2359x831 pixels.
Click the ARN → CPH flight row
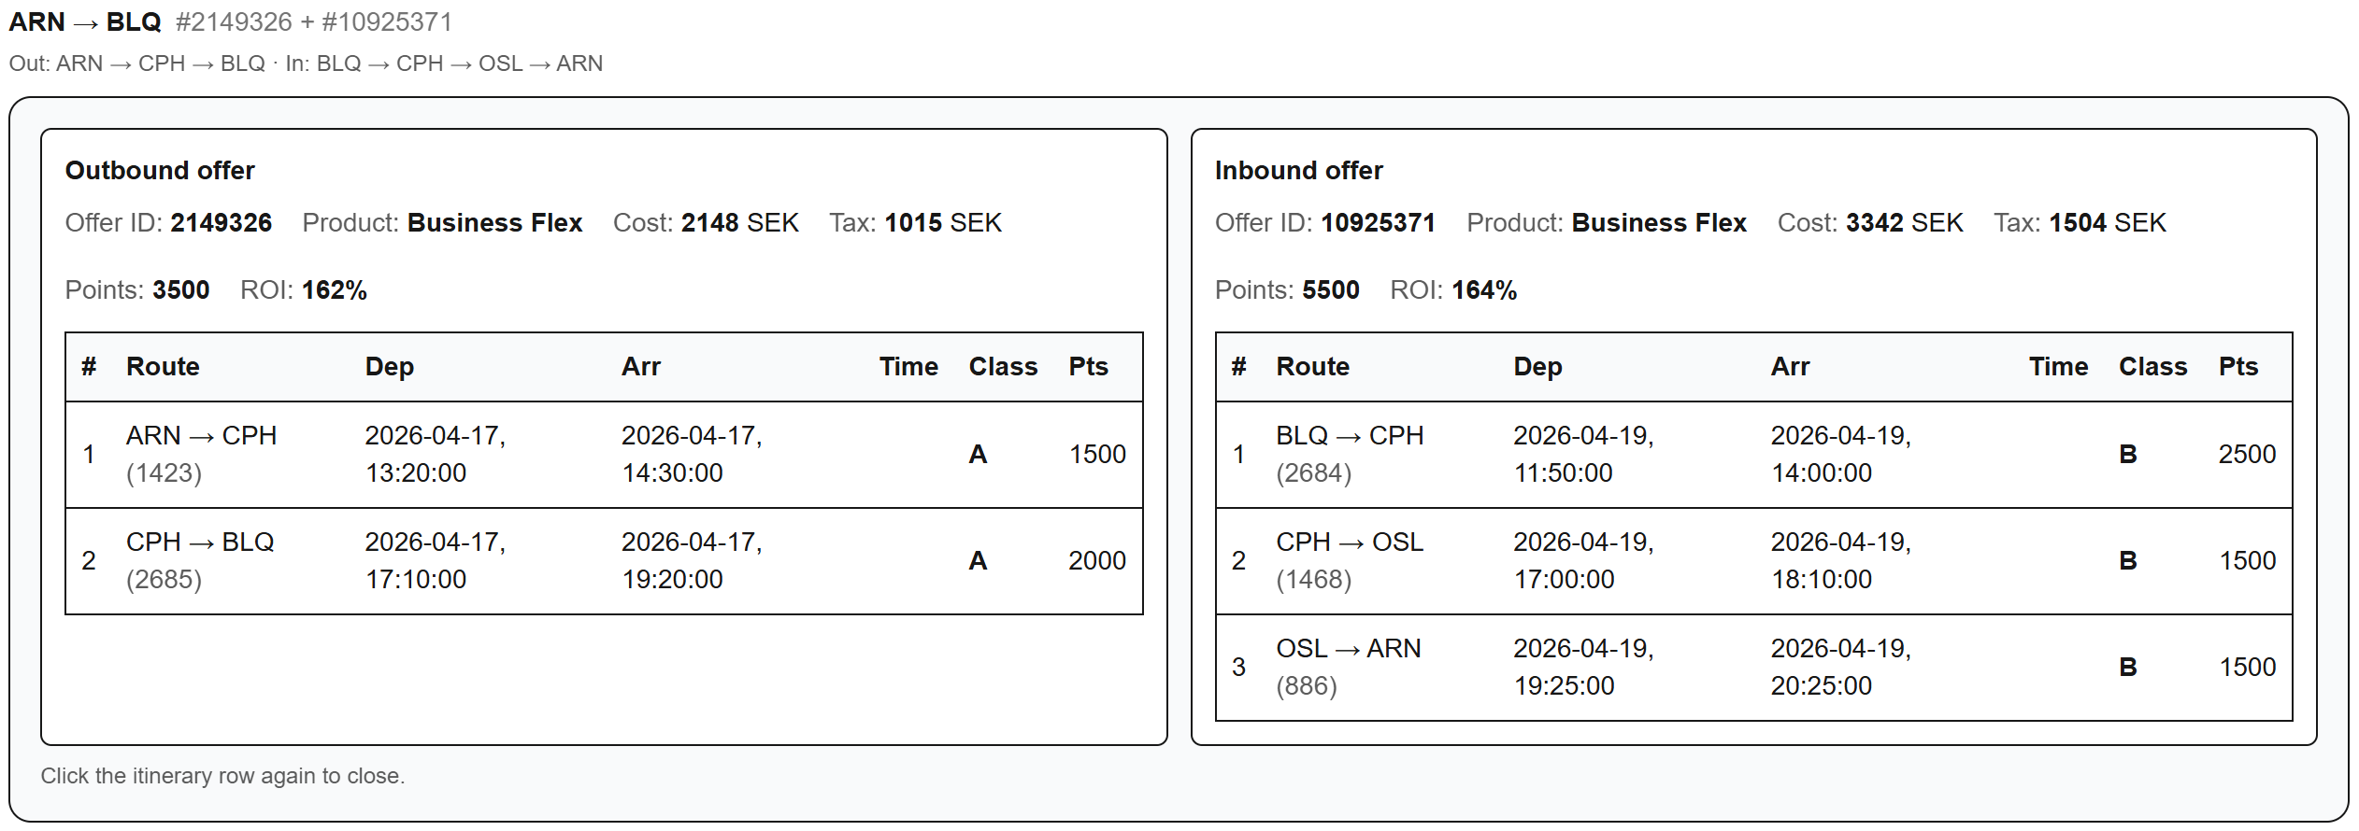[604, 455]
